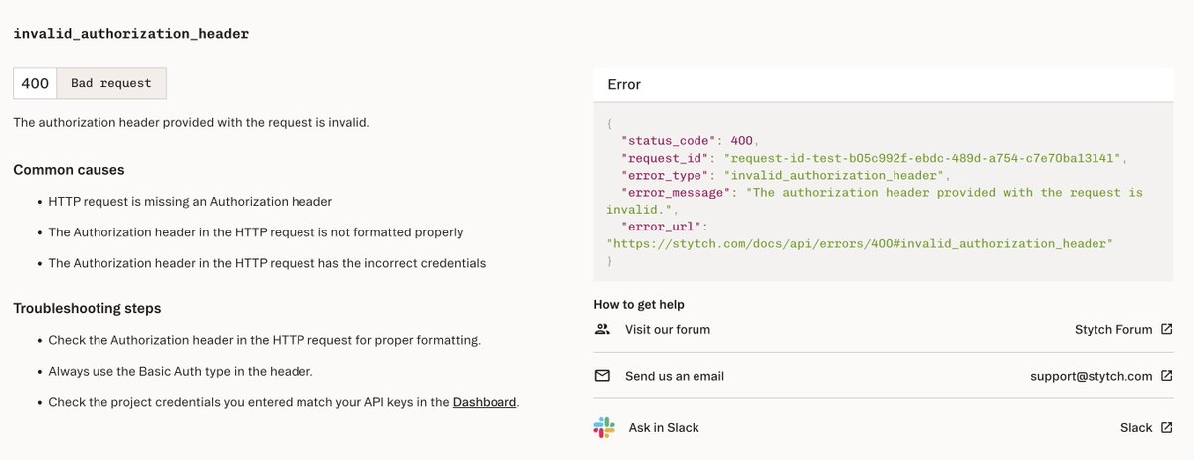Click the How to get help heading
The image size is (1194, 460).
tap(639, 304)
